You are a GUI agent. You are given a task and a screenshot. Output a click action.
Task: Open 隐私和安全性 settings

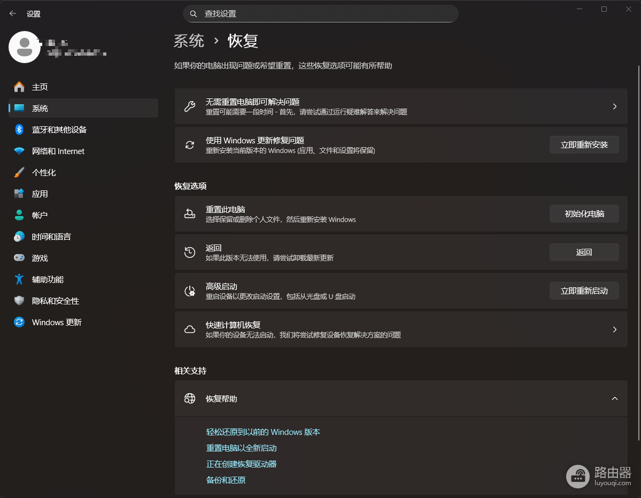[83, 301]
